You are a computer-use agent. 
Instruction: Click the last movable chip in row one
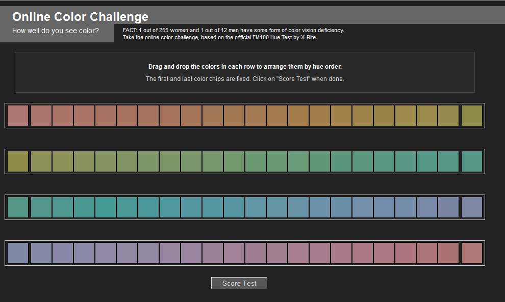(x=448, y=116)
